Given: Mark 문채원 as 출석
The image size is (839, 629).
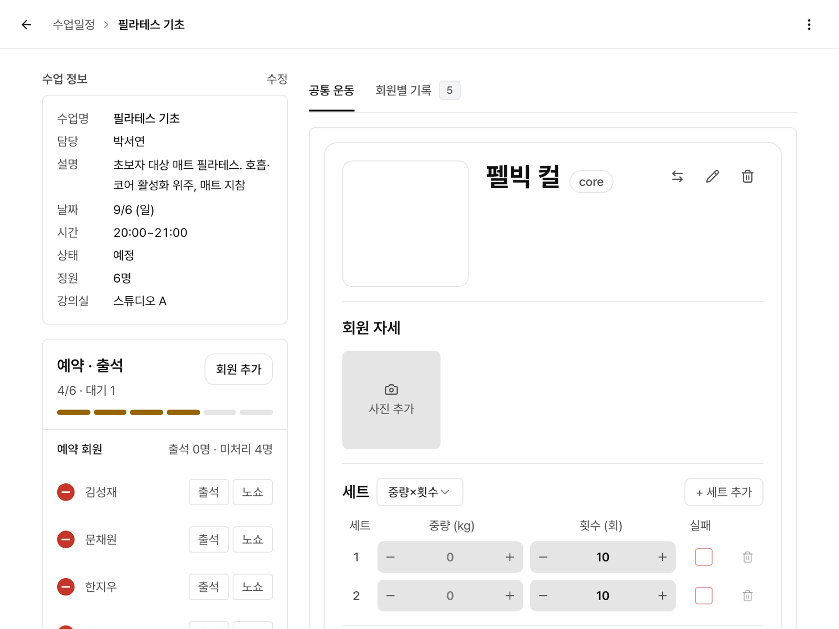Looking at the screenshot, I should 209,539.
